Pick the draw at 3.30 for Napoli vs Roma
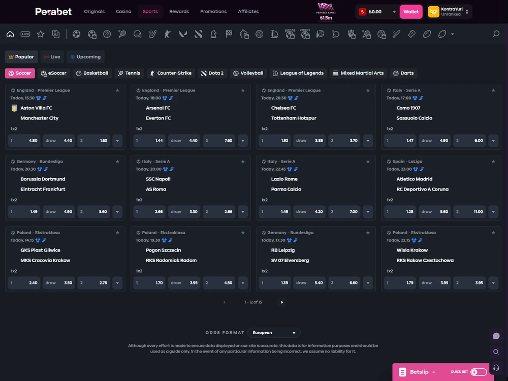Viewport: 508px width, 381px height. (184, 212)
